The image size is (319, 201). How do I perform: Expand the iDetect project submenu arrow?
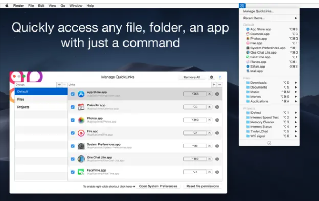[x=296, y=113]
